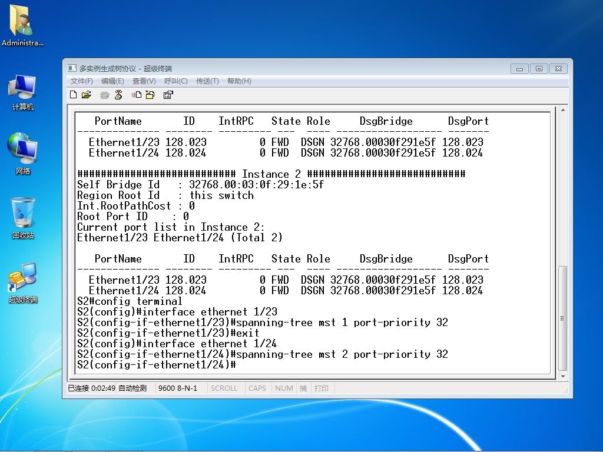Screen dimensions: 603x452
Task: Click the vertical scrollbar thumb
Action: click(562, 318)
